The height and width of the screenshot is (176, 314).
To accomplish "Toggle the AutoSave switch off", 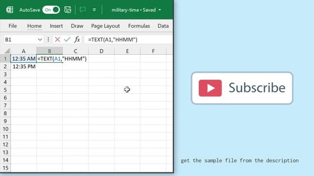I will (51, 10).
